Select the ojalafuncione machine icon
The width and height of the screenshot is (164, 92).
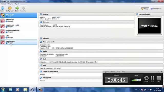pyautogui.click(x=3, y=42)
